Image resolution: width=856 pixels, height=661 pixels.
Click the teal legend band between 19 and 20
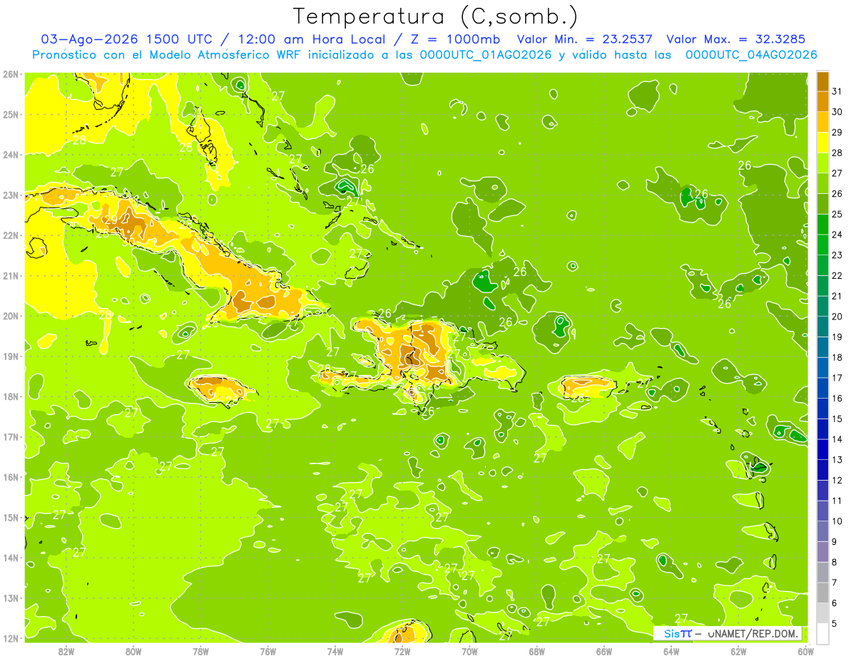coord(822,326)
